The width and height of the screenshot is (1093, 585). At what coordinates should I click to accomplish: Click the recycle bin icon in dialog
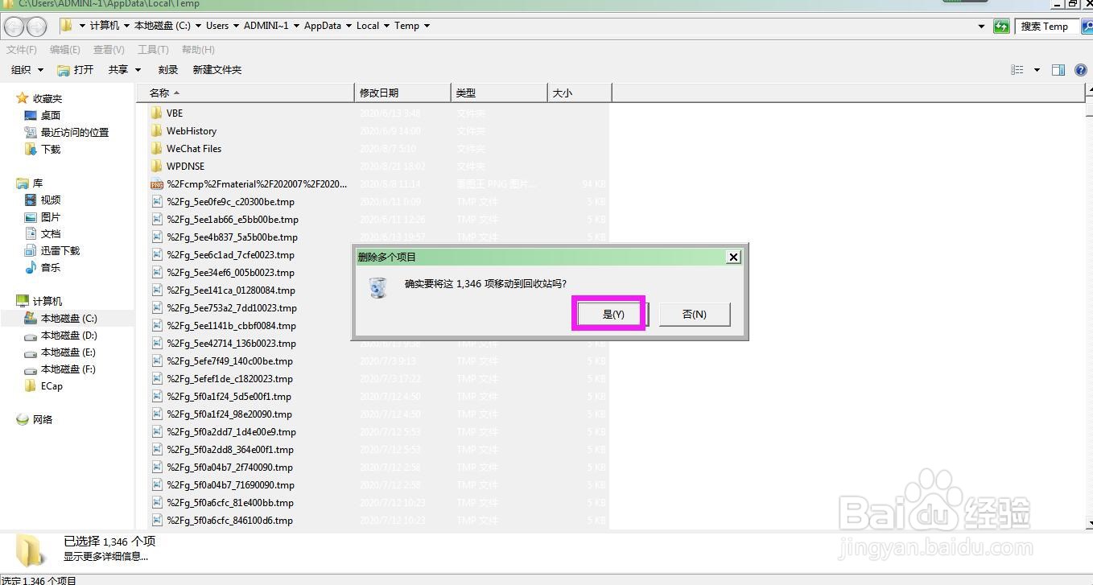377,287
